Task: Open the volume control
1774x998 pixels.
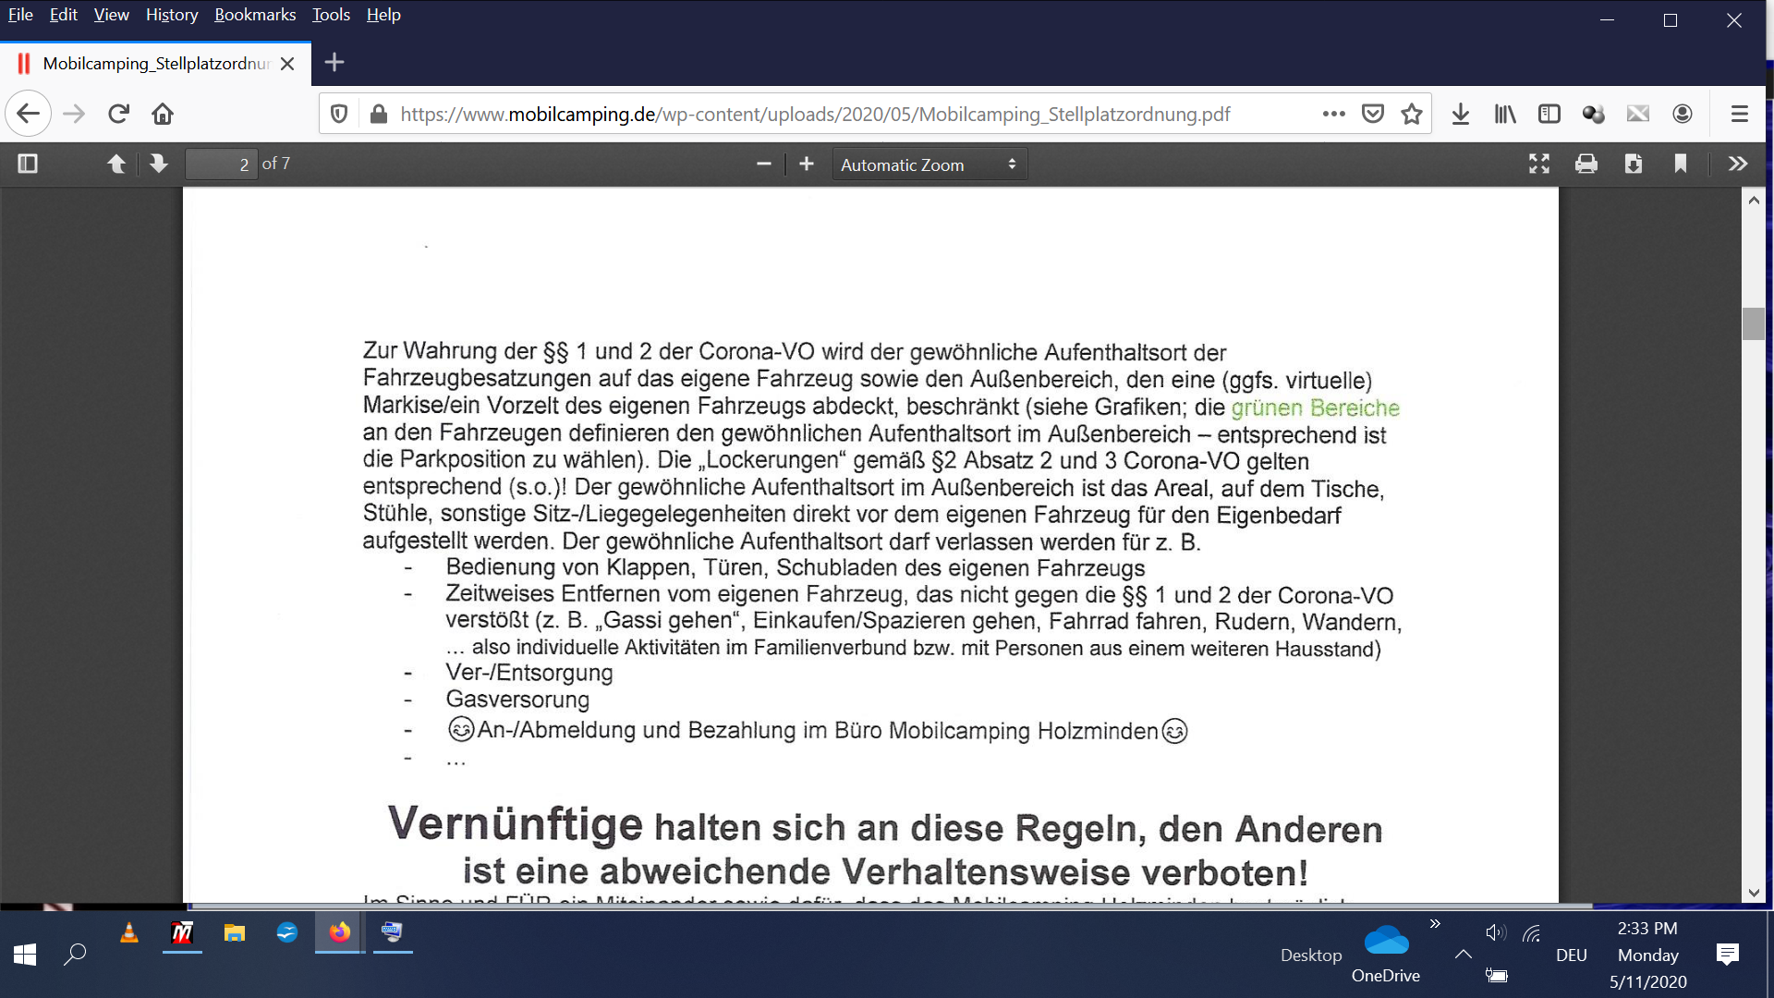Action: pyautogui.click(x=1496, y=933)
